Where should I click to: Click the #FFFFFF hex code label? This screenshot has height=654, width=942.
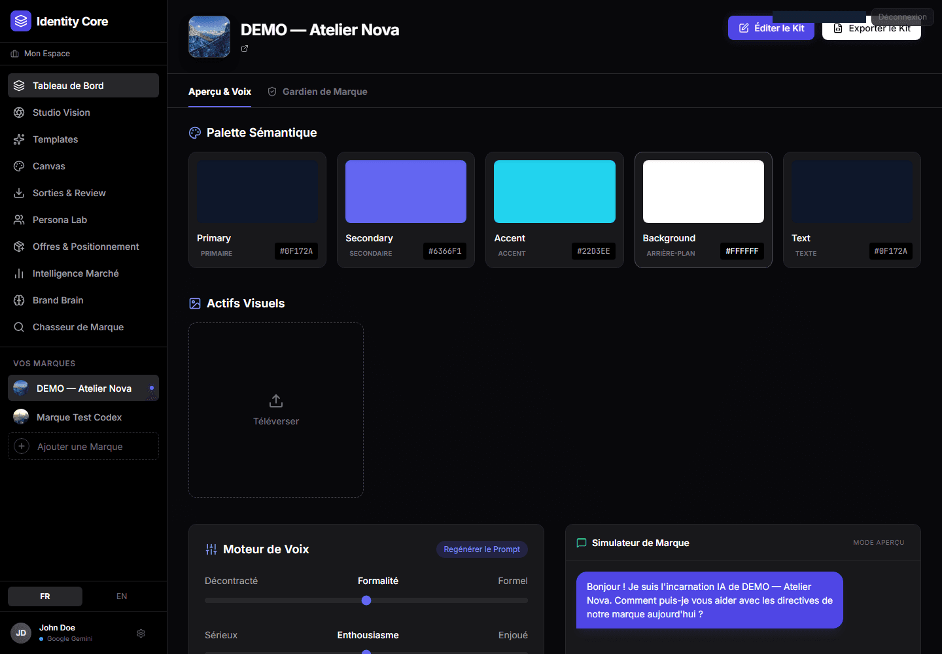click(x=742, y=251)
